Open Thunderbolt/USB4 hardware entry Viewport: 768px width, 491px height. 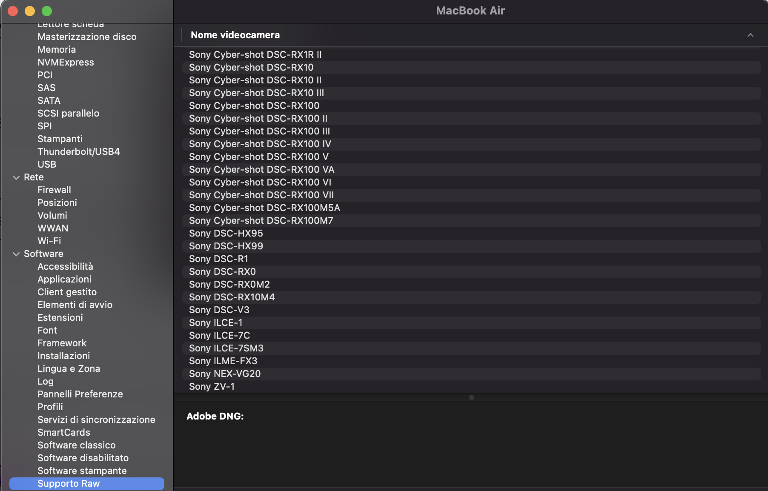pos(79,152)
